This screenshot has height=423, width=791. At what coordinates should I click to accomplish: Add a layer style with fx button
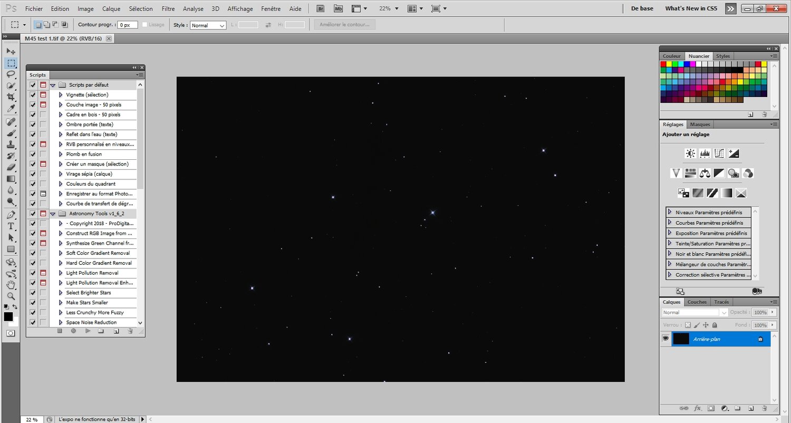697,408
